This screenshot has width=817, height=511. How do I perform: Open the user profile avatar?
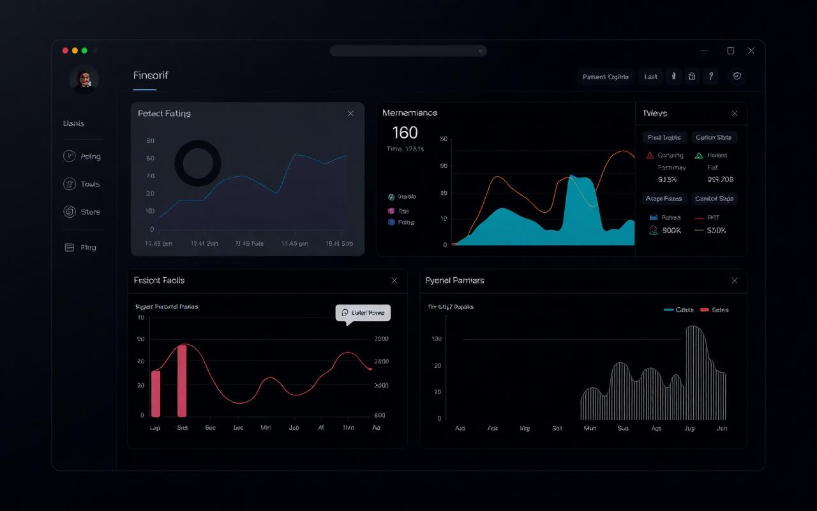[84, 79]
